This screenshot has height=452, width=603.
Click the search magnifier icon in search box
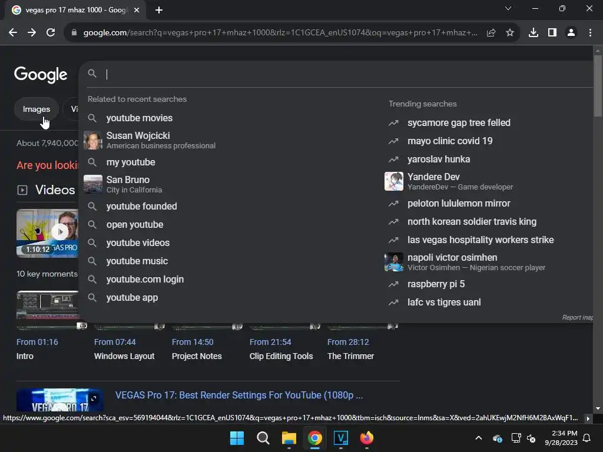pos(92,74)
